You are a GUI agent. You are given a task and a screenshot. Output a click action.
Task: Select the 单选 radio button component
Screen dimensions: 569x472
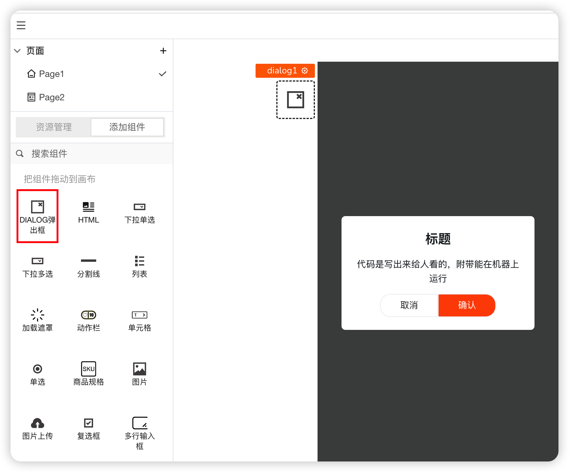click(x=37, y=369)
